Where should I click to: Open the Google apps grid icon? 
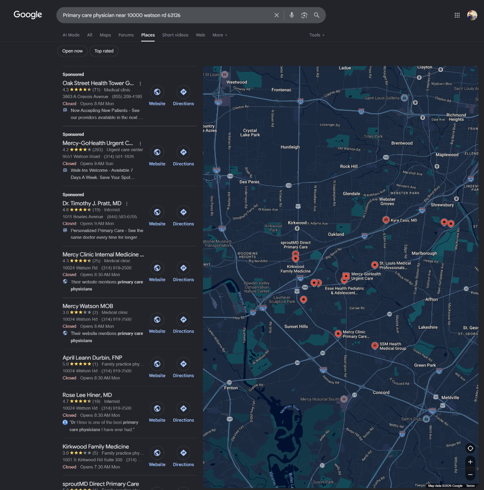click(x=457, y=15)
